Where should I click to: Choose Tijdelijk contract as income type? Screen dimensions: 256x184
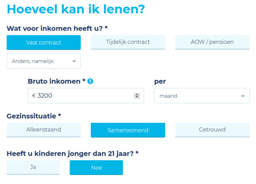pyautogui.click(x=128, y=42)
